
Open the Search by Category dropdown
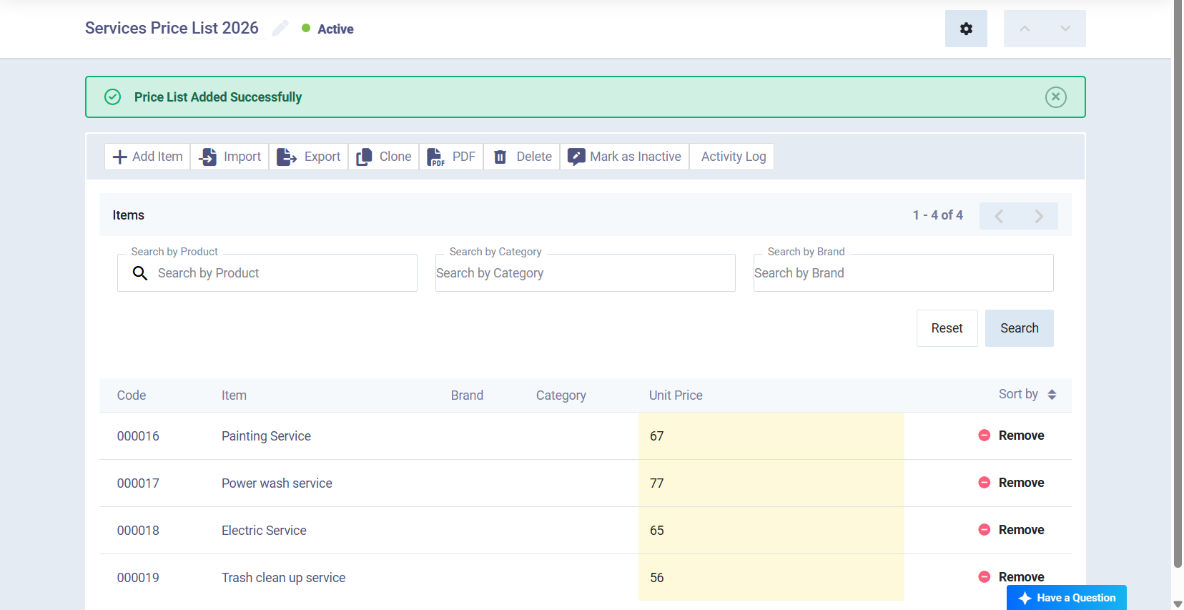pos(586,273)
